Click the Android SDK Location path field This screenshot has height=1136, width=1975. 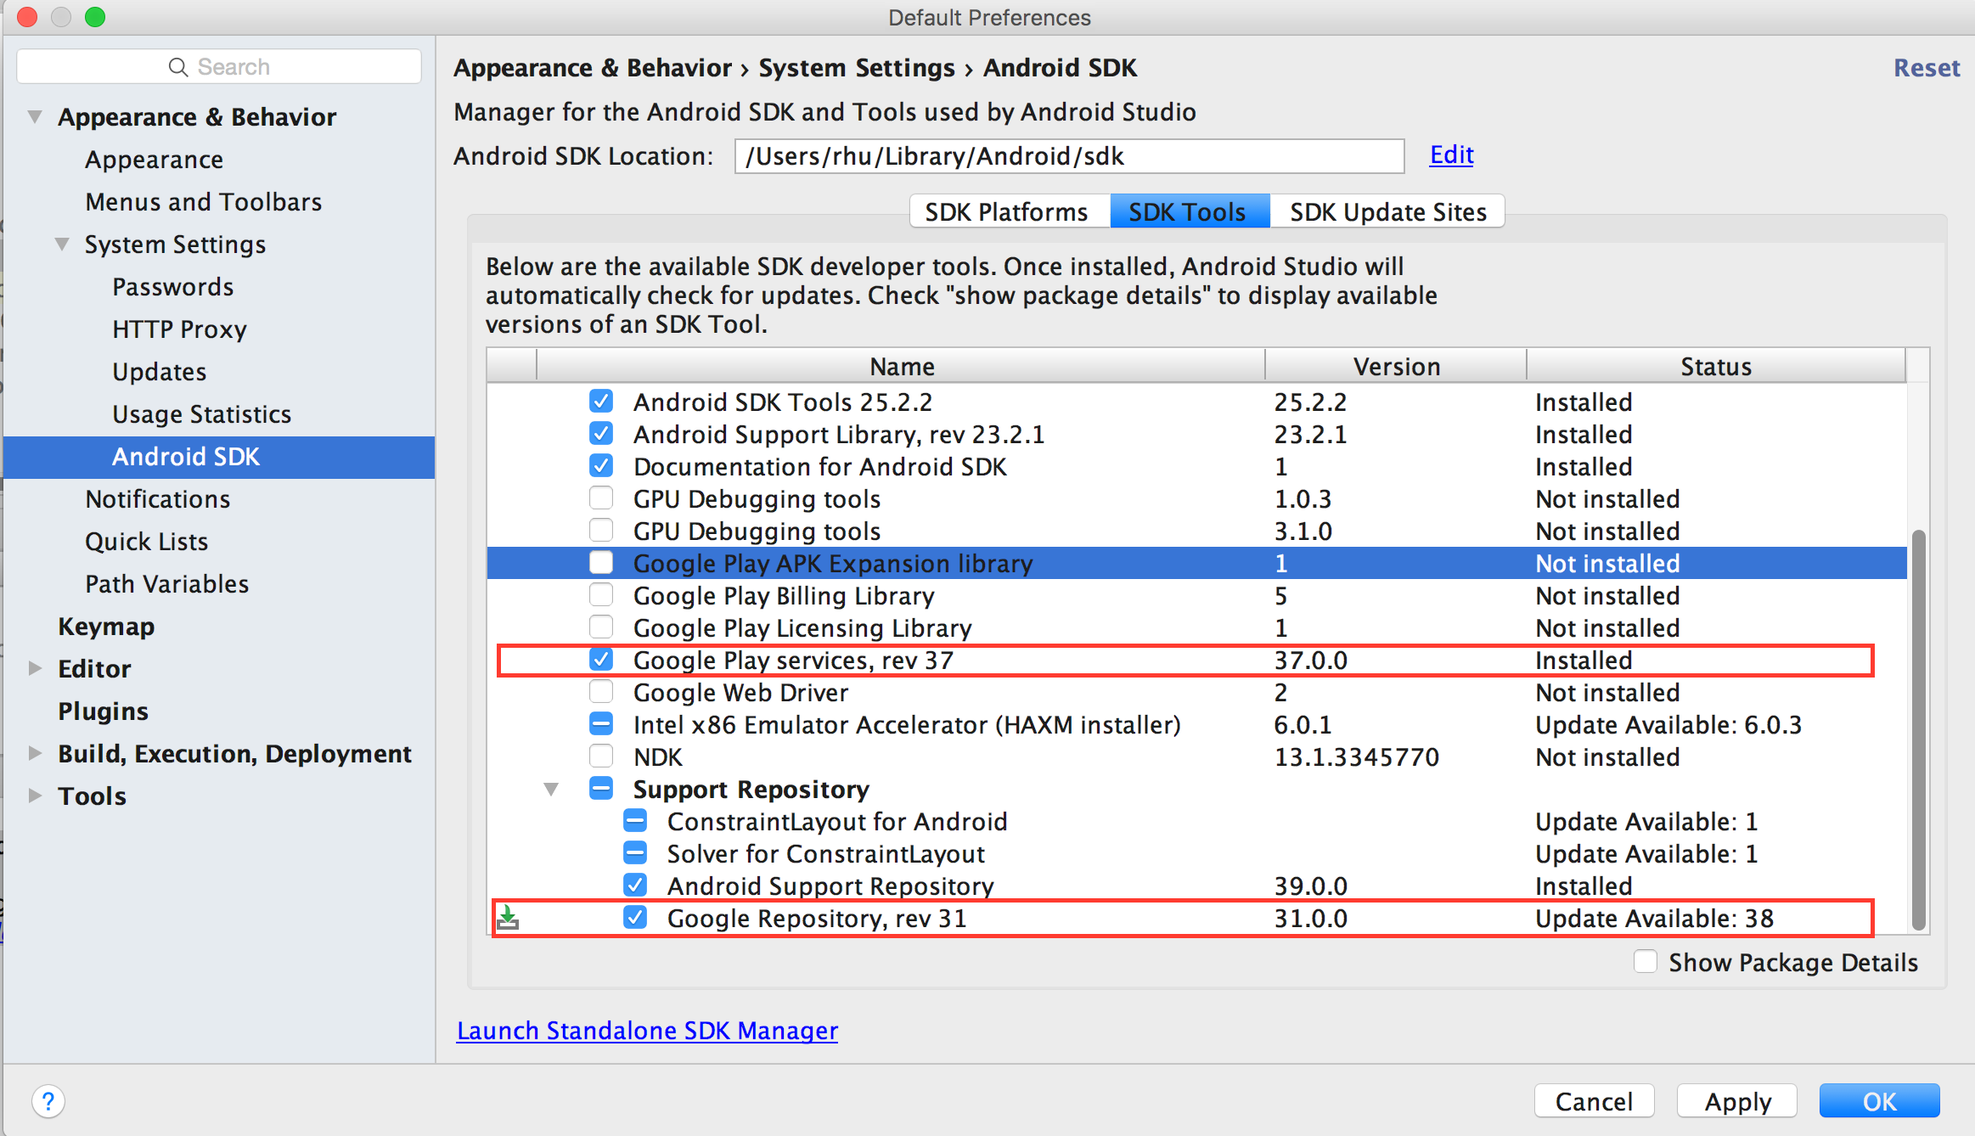[x=1069, y=156]
